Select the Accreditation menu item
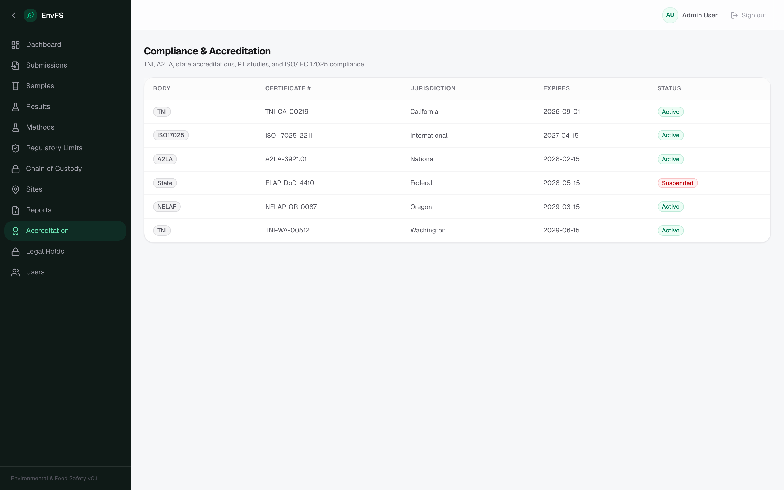This screenshot has width=784, height=490. tap(65, 231)
